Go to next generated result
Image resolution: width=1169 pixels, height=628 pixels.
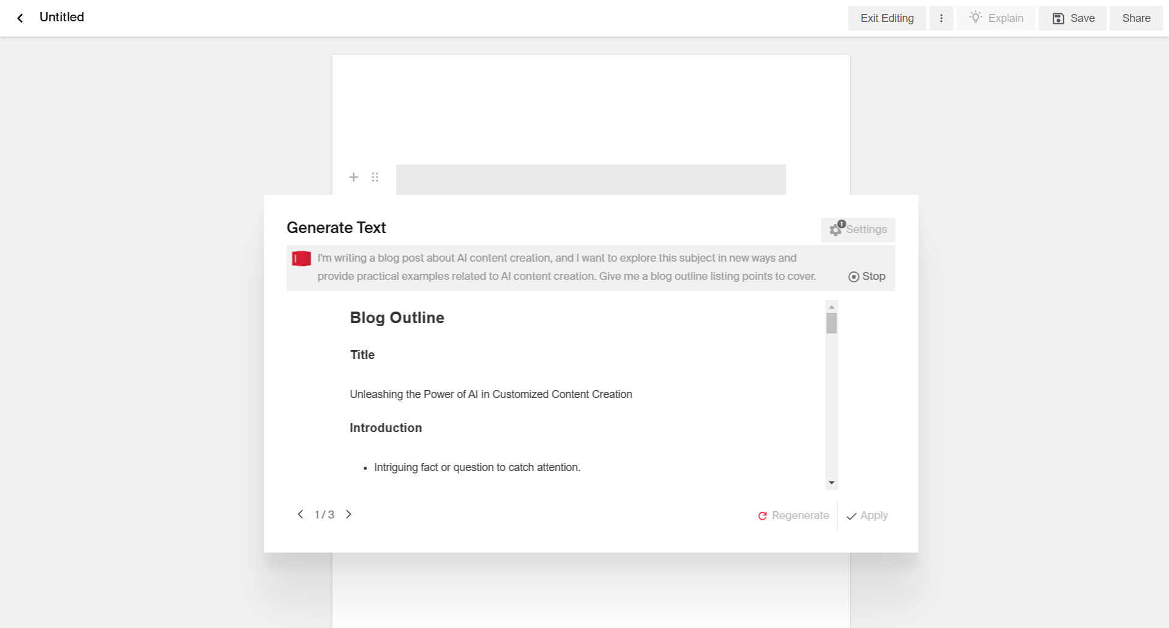[348, 514]
